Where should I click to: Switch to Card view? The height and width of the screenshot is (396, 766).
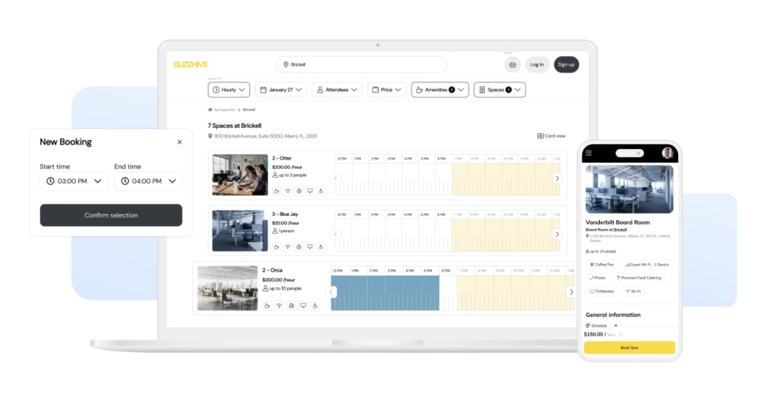pos(552,136)
